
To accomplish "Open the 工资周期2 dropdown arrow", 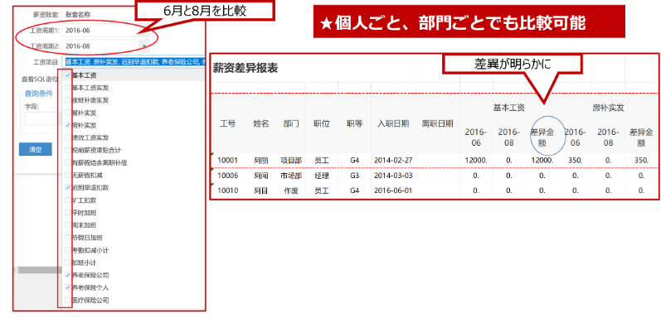I will 144,46.
